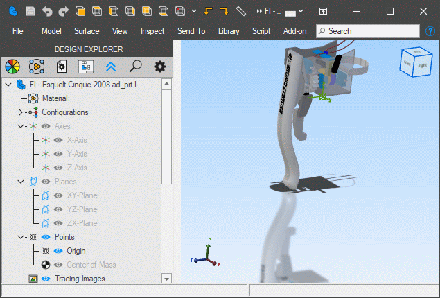Screen dimensions: 440x298
Task: Collapse the Planes tree node
Action: [21, 182]
